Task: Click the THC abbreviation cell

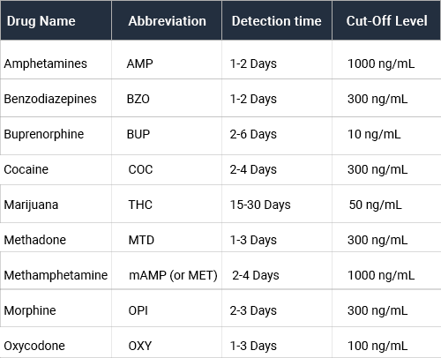Action: (167, 204)
